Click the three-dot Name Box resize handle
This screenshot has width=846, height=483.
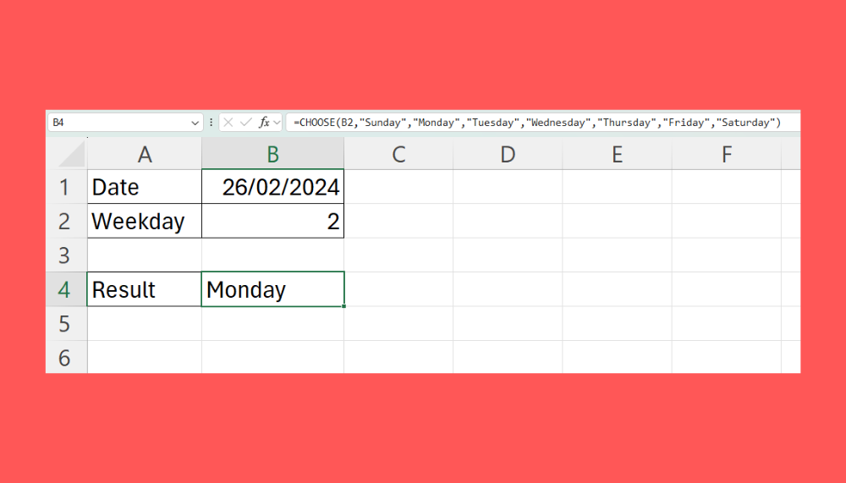click(211, 123)
